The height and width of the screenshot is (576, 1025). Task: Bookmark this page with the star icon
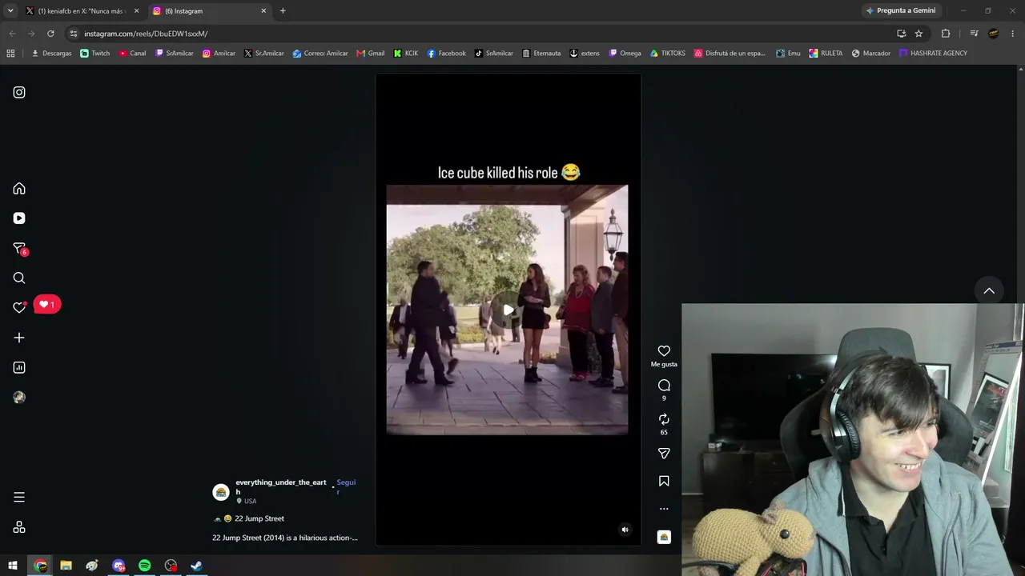coord(918,34)
